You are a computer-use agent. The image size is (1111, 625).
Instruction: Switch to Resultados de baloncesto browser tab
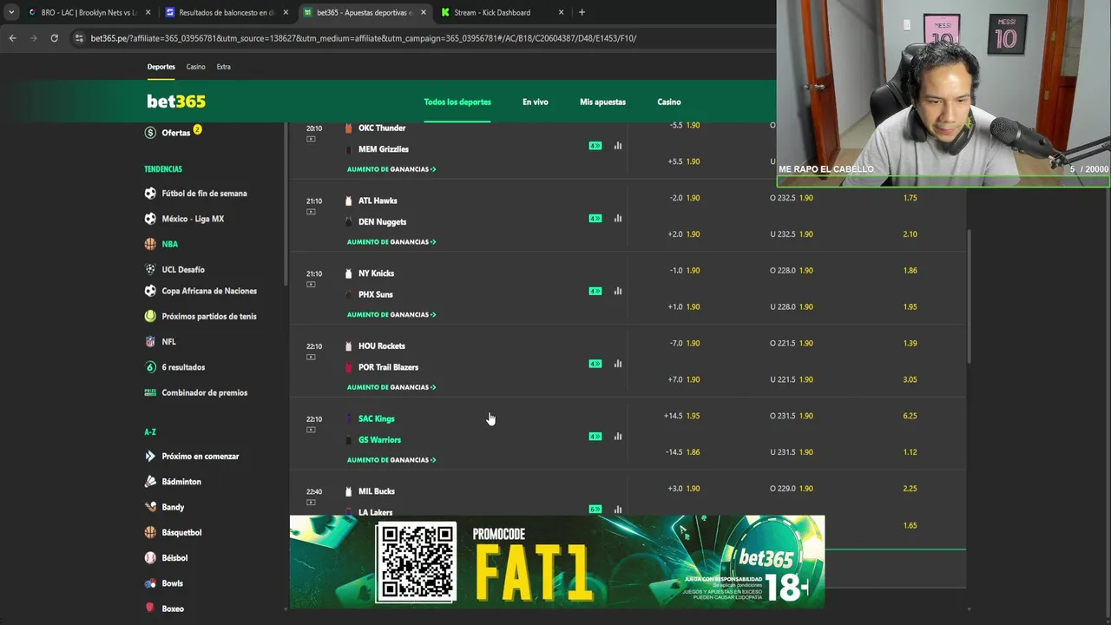click(x=228, y=12)
